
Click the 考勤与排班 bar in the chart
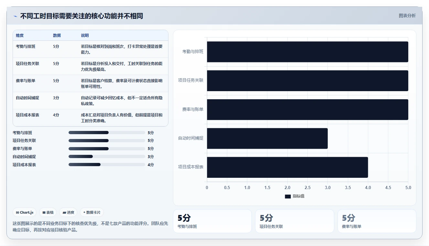click(307, 52)
